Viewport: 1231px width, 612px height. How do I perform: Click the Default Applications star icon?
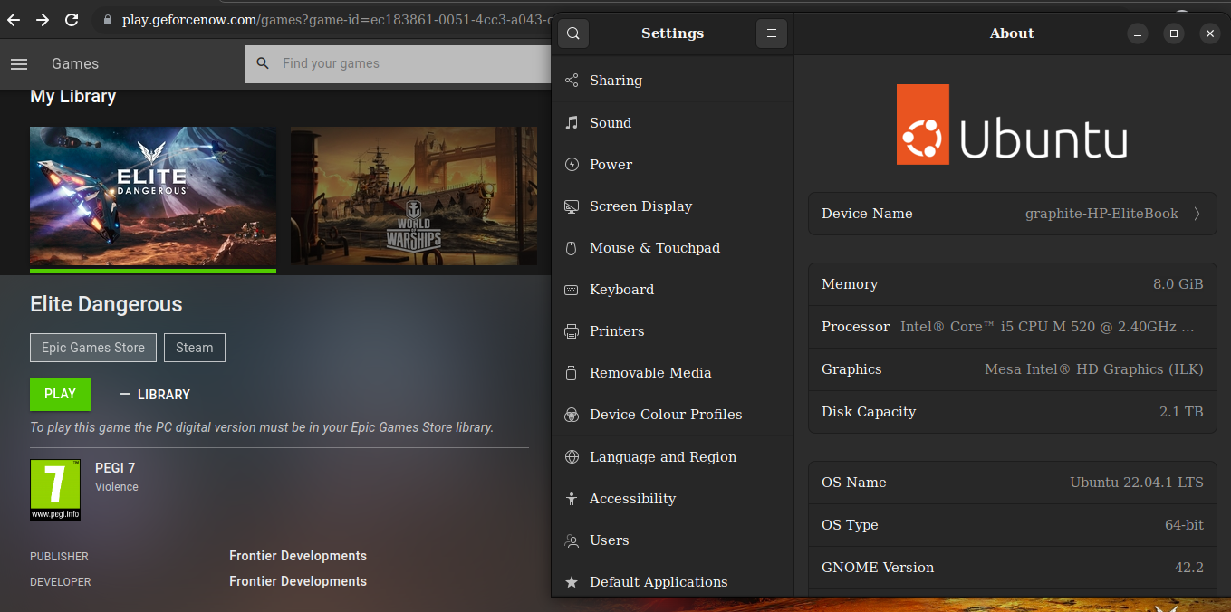[572, 582]
